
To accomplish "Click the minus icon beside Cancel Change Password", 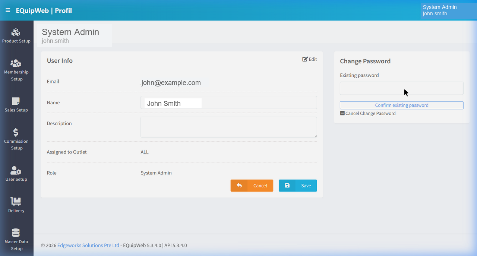I will [x=342, y=113].
